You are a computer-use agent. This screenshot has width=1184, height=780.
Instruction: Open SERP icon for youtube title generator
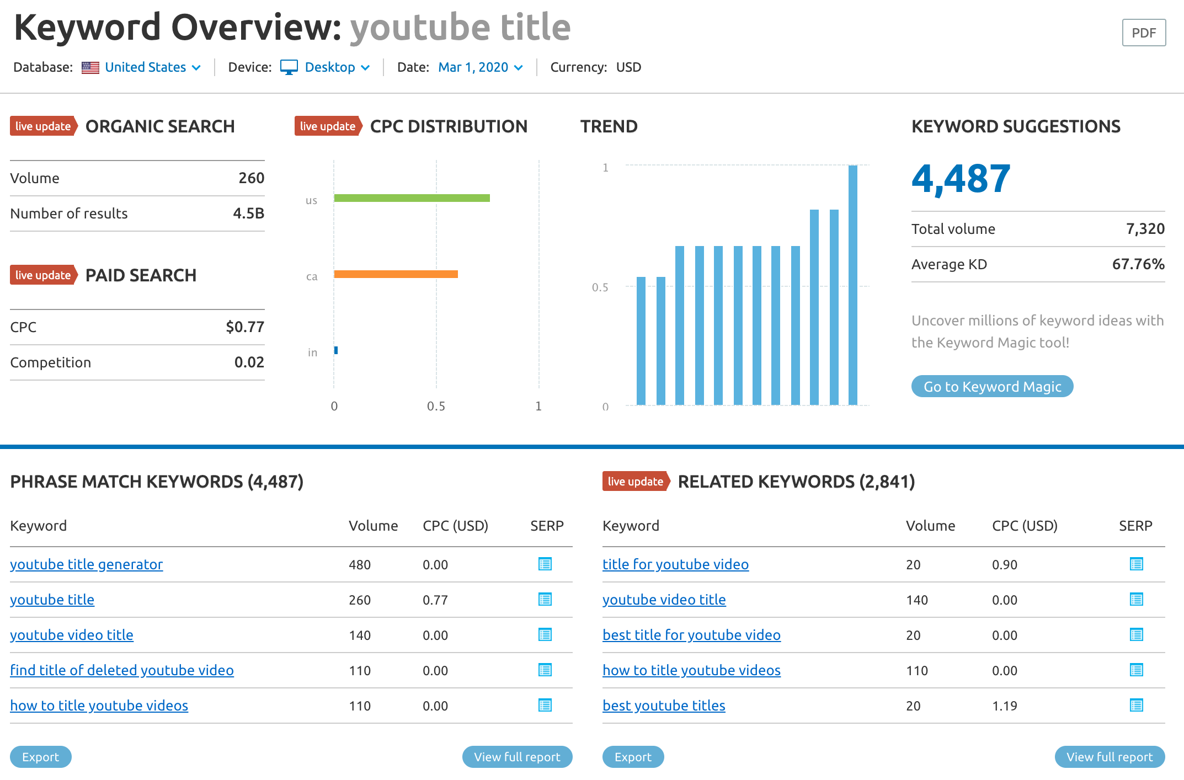545,564
